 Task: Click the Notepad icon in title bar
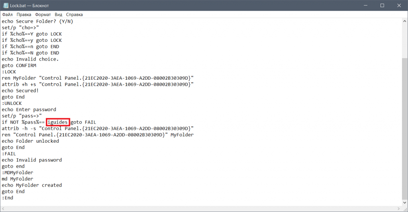tap(6, 6)
